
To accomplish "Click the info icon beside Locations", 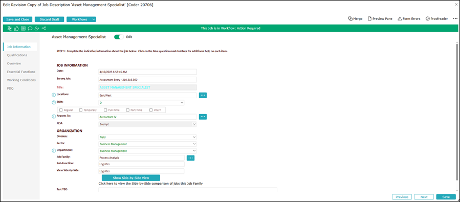I will click(x=54, y=95).
